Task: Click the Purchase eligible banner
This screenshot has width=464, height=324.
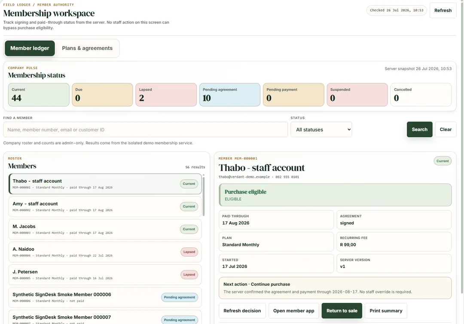Action: [335, 195]
